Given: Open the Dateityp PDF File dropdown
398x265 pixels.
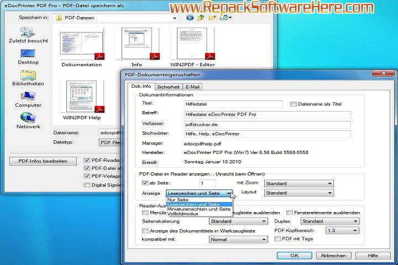Looking at the screenshot, I should 110,142.
